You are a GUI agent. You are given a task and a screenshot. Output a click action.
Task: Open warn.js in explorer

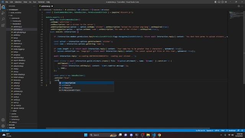click(x=16, y=103)
